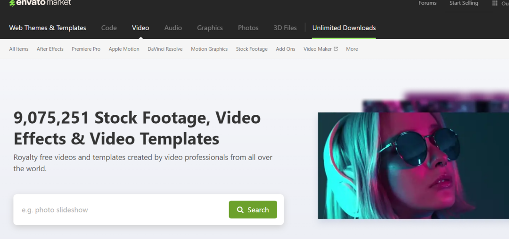Open Add Ons subcategory

coord(285,49)
